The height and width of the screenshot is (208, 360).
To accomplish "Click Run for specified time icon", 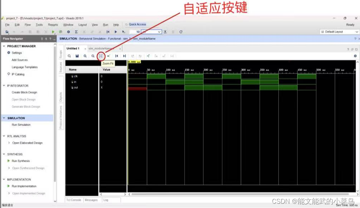I will point(124,32).
